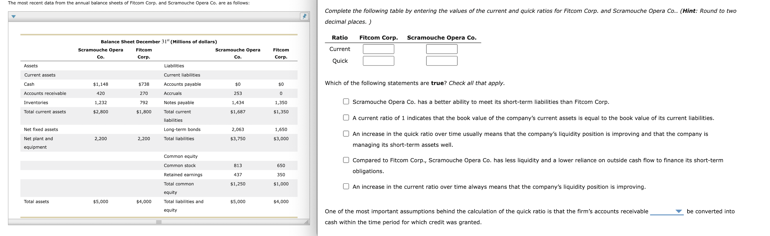Screen dimensions: 770x236
Task: Check 'increase in the quick ratio' statement
Action: (x=346, y=134)
